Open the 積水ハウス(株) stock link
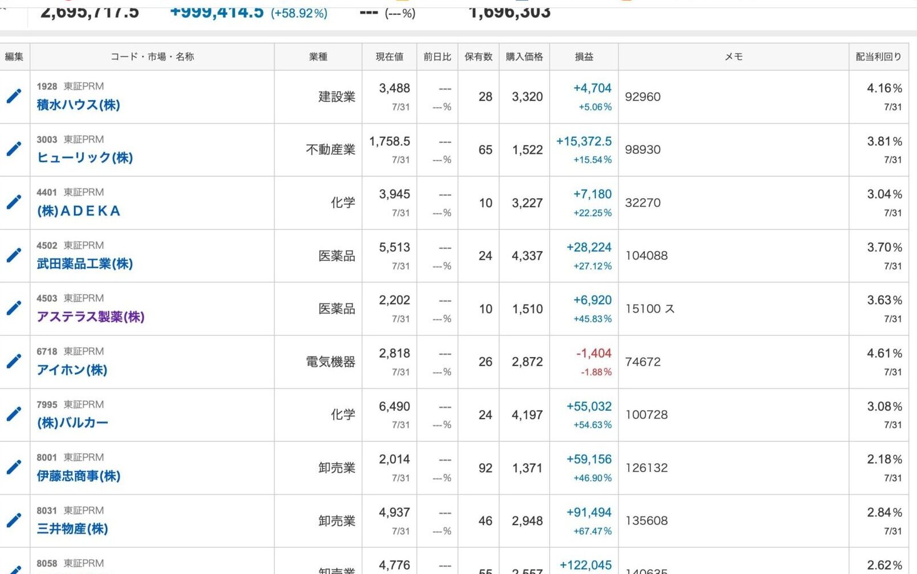 [79, 105]
